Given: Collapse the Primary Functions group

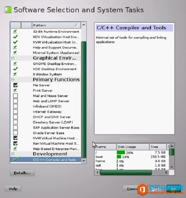Looking at the screenshot, I should tap(13, 80).
